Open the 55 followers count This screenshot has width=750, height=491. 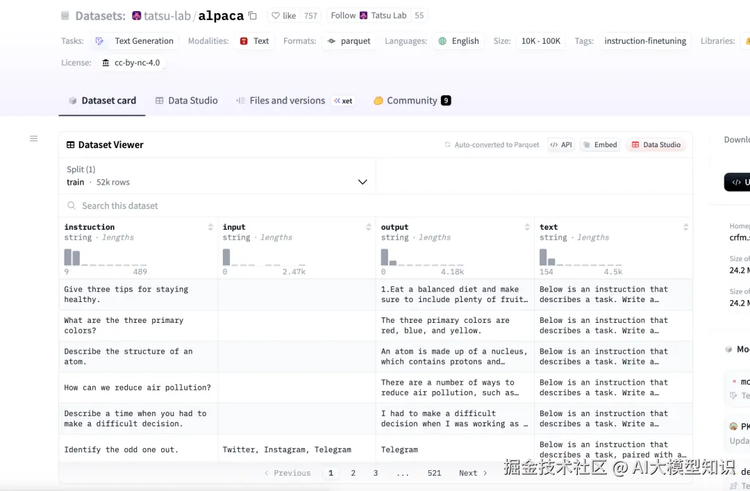click(x=419, y=15)
